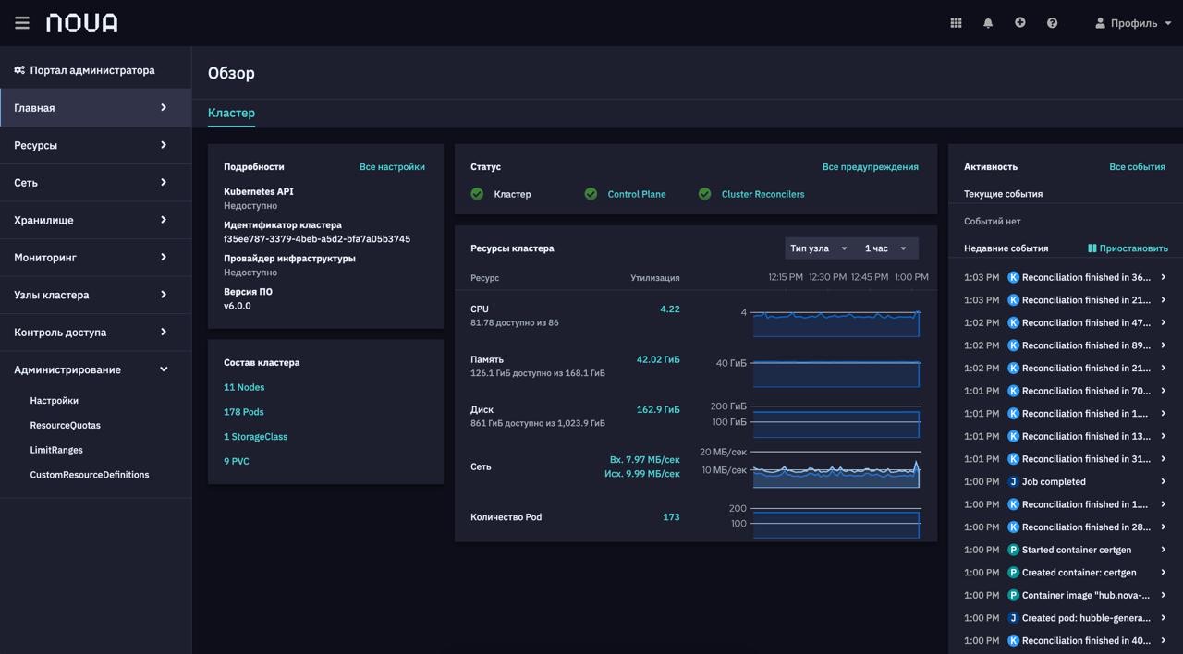Click the CPU utilization chart
The image size is (1183, 654).
tap(835, 323)
